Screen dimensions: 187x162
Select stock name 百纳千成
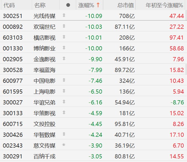pyautogui.click(x=44, y=156)
